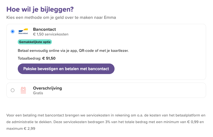The image size is (213, 137).
Task: Click the bold € 51,50 total value
Action: point(49,59)
